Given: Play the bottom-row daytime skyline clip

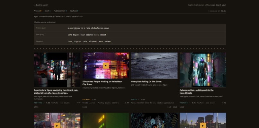Looking at the screenshot, I should [x=203, y=125].
